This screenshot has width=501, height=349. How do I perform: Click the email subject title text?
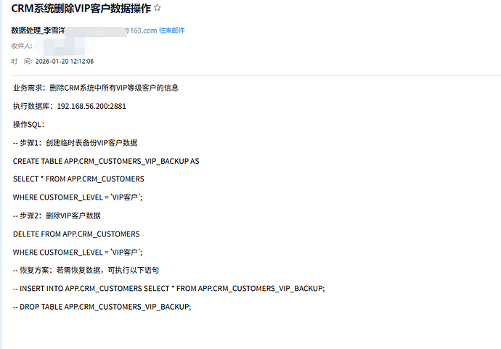[x=81, y=9]
